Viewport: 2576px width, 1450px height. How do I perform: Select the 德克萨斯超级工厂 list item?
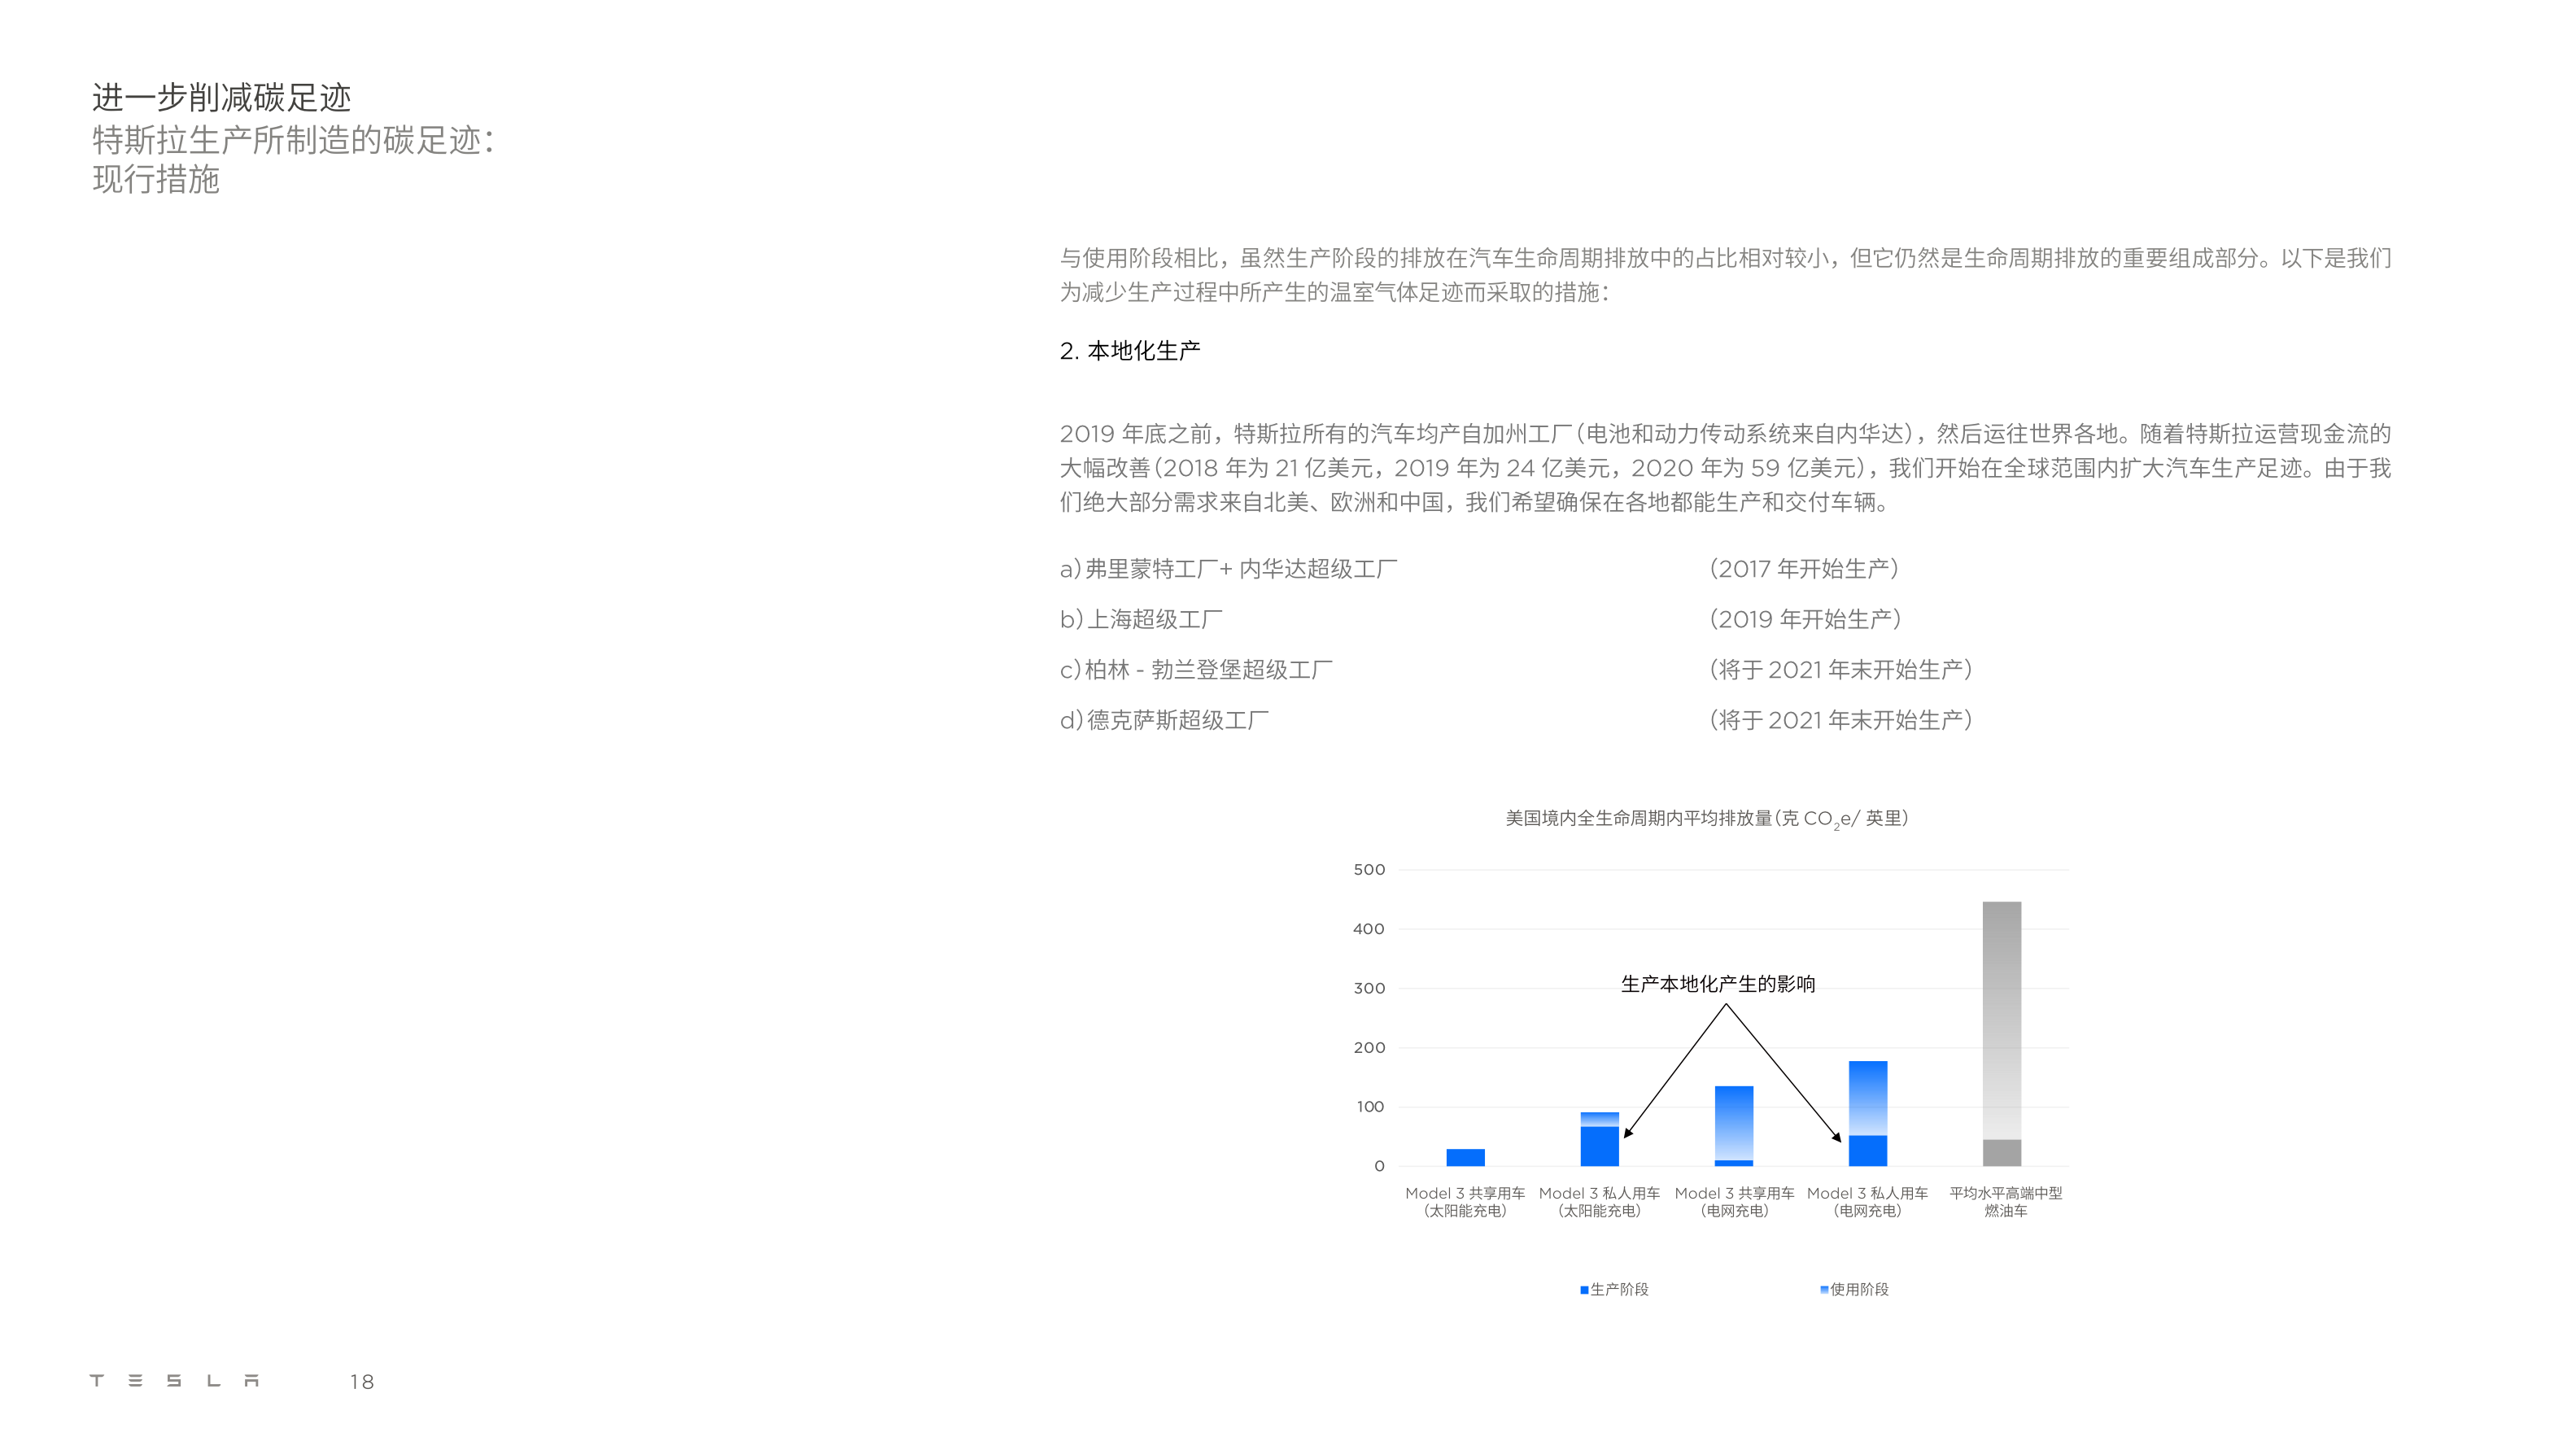click(x=1164, y=720)
